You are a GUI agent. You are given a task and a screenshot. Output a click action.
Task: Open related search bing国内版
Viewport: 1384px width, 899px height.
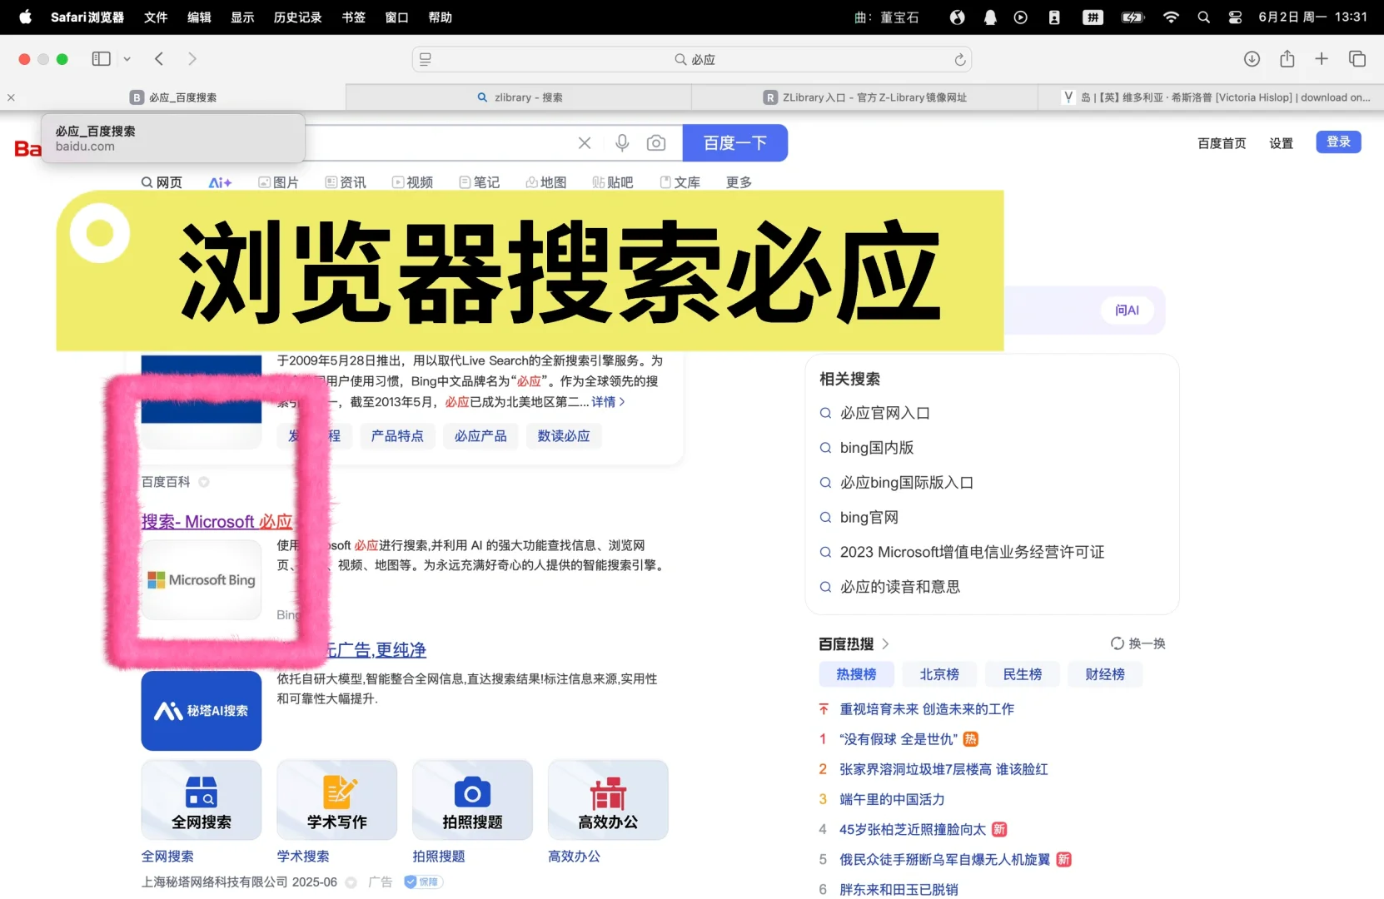coord(877,448)
